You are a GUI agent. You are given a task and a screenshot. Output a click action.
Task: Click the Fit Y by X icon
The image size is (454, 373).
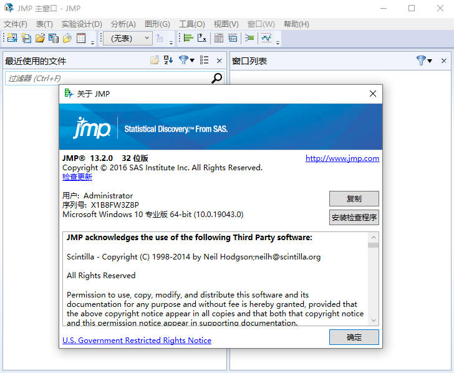tap(202, 38)
